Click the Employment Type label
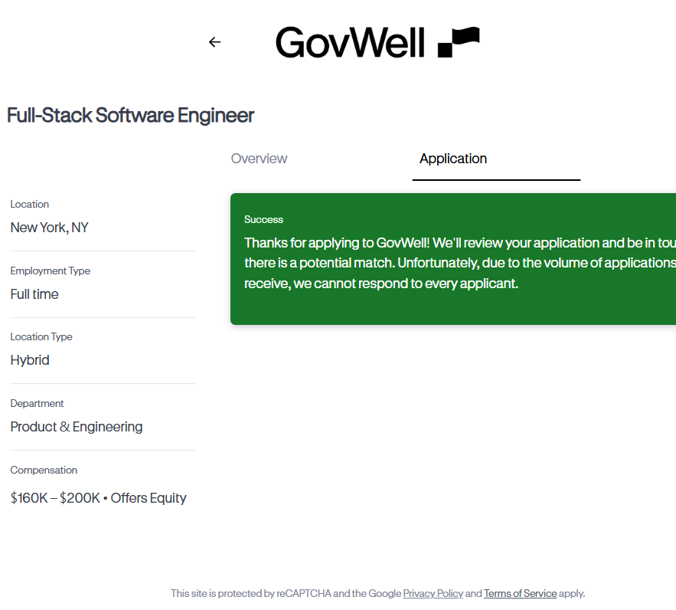This screenshot has height=610, width=676. [x=50, y=271]
